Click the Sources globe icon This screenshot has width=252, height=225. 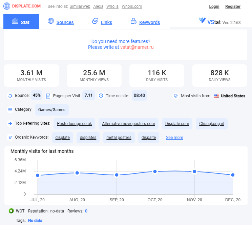point(51,21)
